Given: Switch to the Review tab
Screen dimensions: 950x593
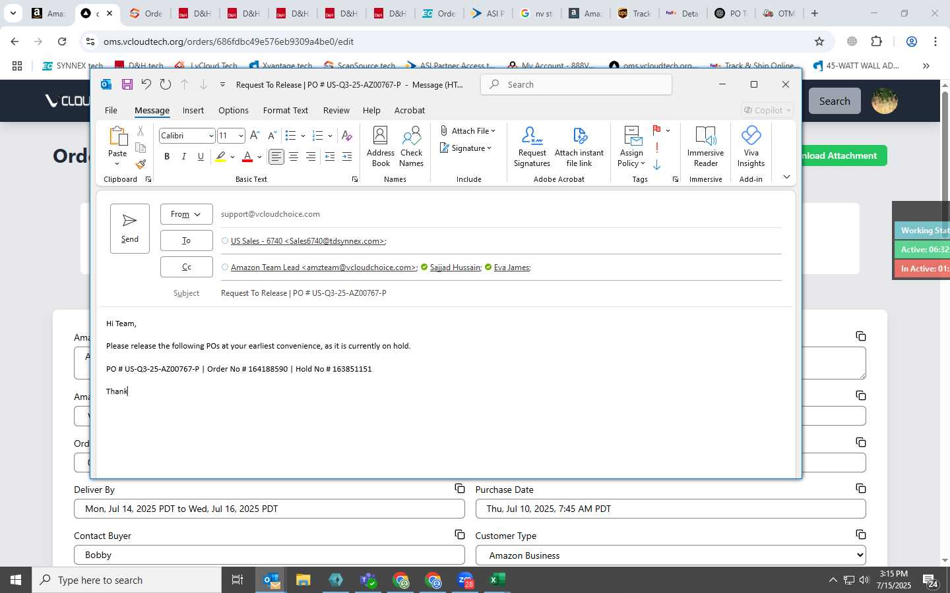Looking at the screenshot, I should pos(336,110).
